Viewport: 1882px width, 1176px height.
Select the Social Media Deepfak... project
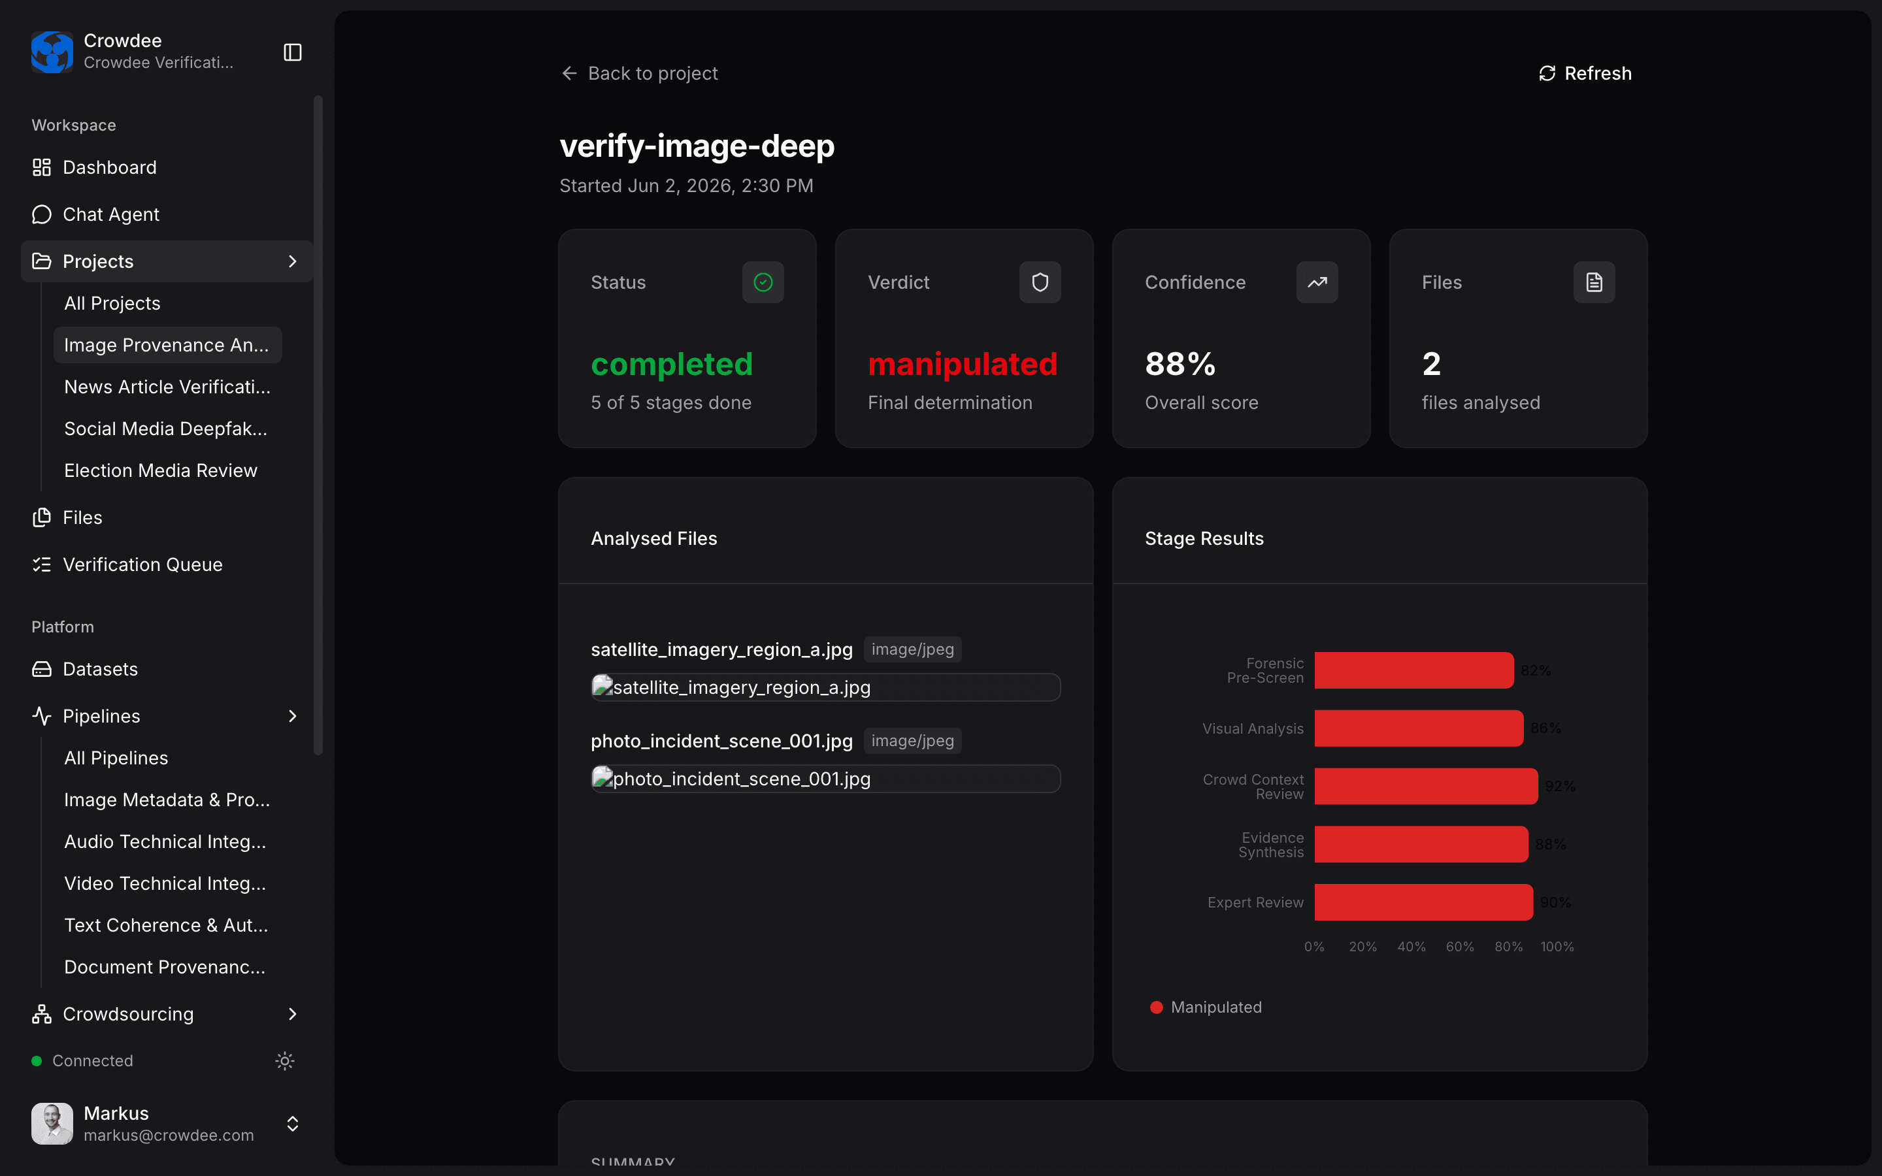pos(167,429)
